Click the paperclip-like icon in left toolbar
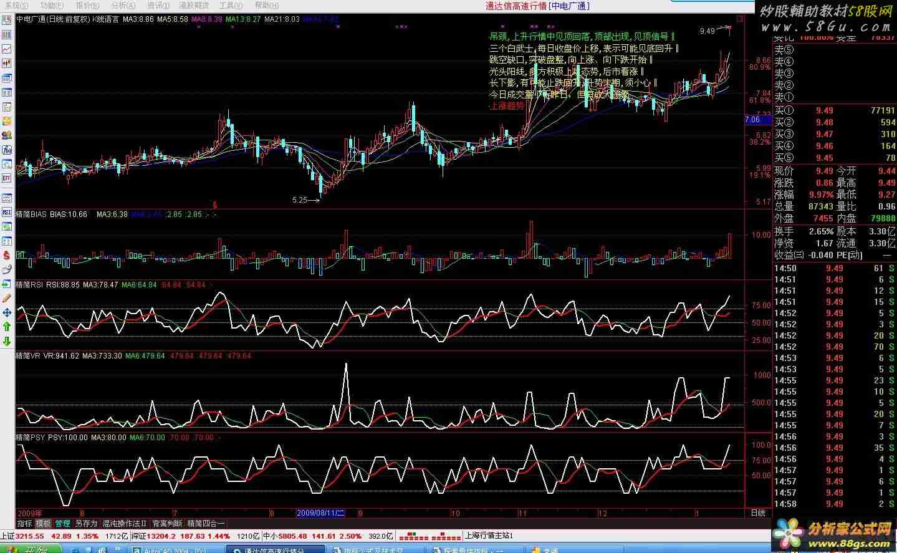 coord(7,270)
